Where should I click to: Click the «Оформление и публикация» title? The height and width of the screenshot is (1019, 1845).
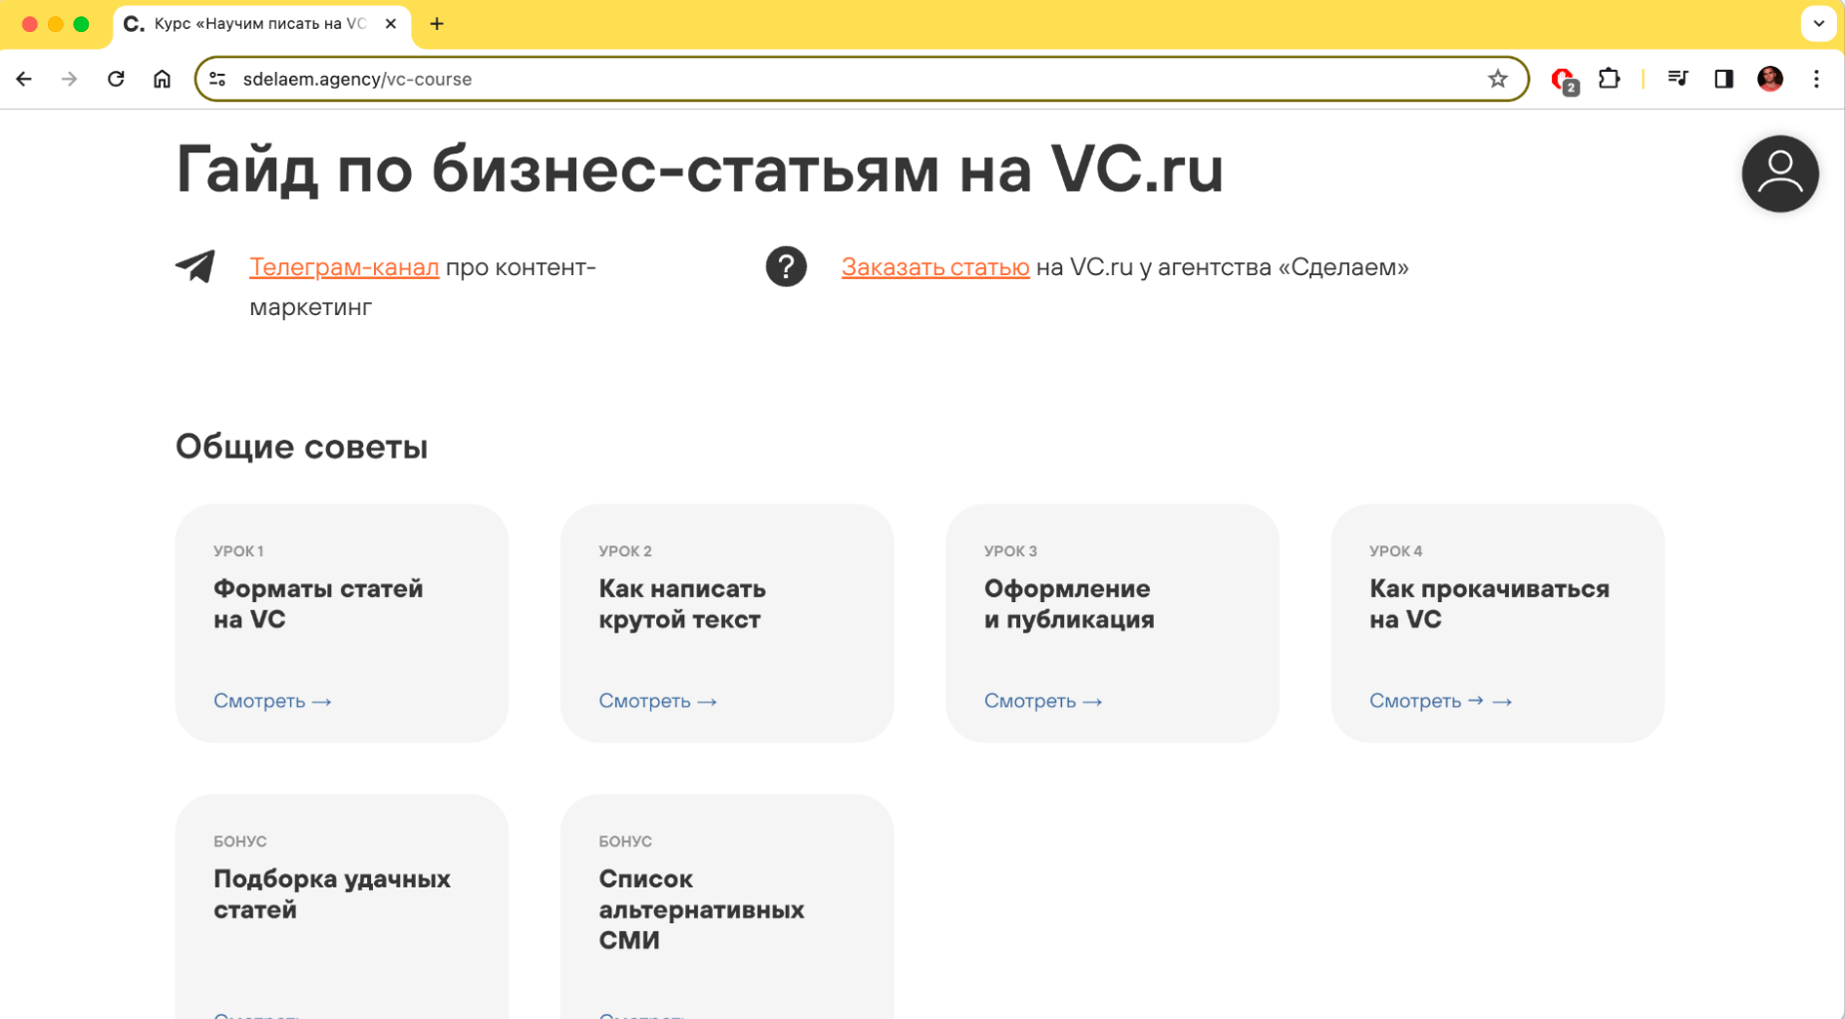[x=1069, y=604]
